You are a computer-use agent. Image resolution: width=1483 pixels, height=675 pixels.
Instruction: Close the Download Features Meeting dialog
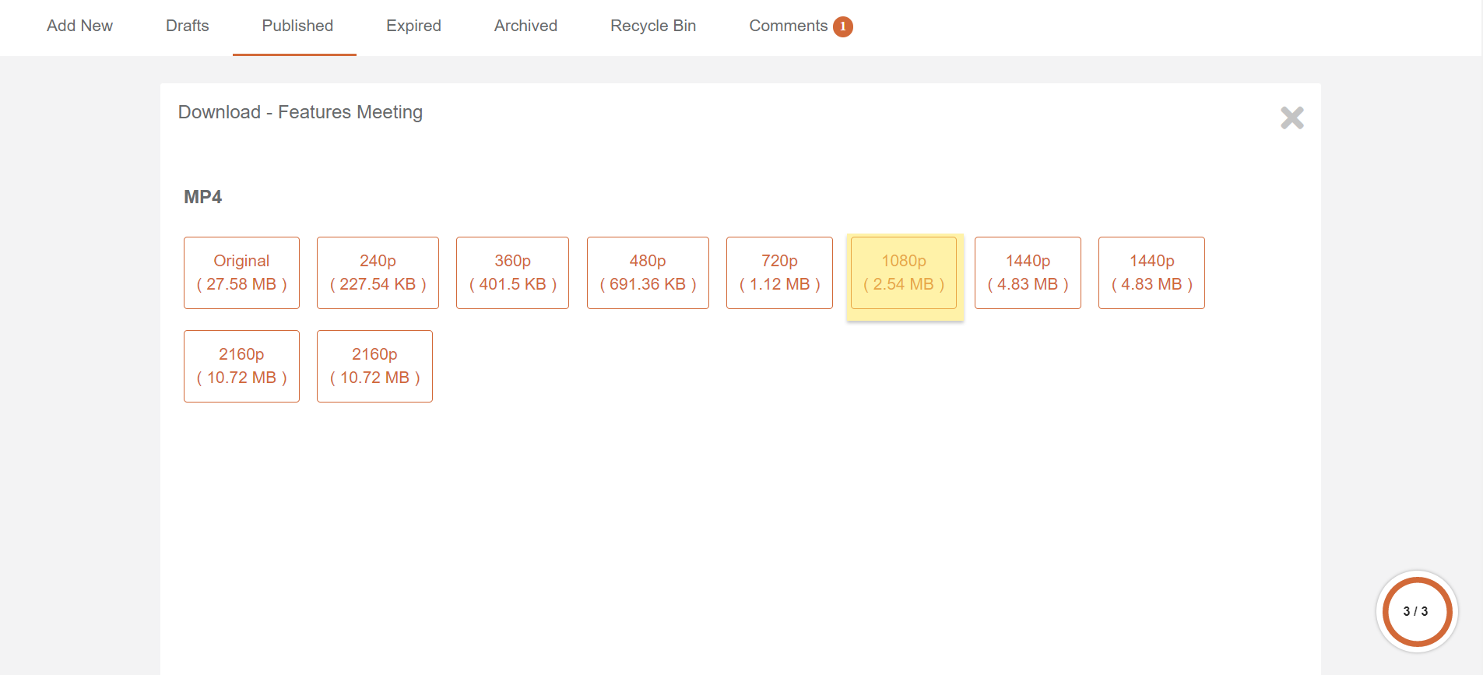point(1291,118)
